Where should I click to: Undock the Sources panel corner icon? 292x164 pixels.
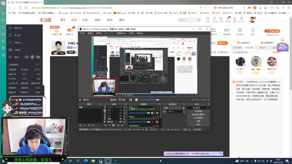coord(126,104)
